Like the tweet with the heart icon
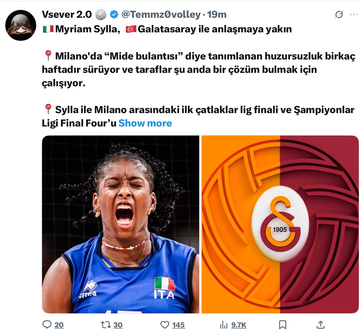 tap(165, 325)
